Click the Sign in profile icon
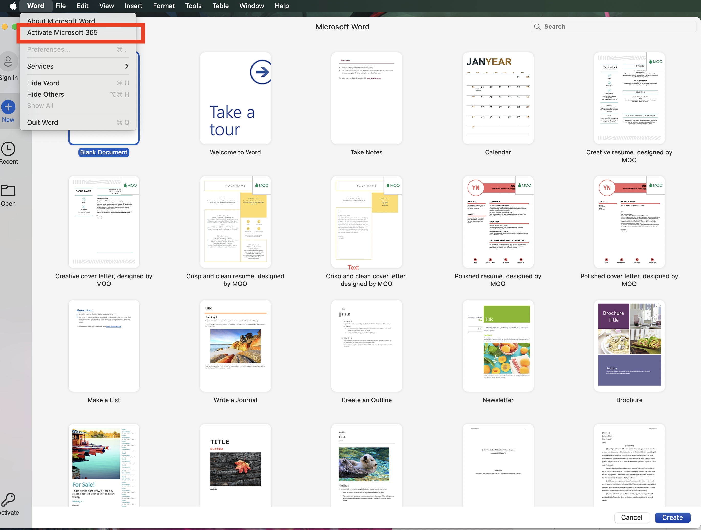Image resolution: width=701 pixels, height=530 pixels. tap(8, 61)
